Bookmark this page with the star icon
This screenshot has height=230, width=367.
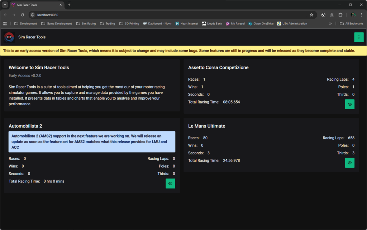click(x=311, y=15)
